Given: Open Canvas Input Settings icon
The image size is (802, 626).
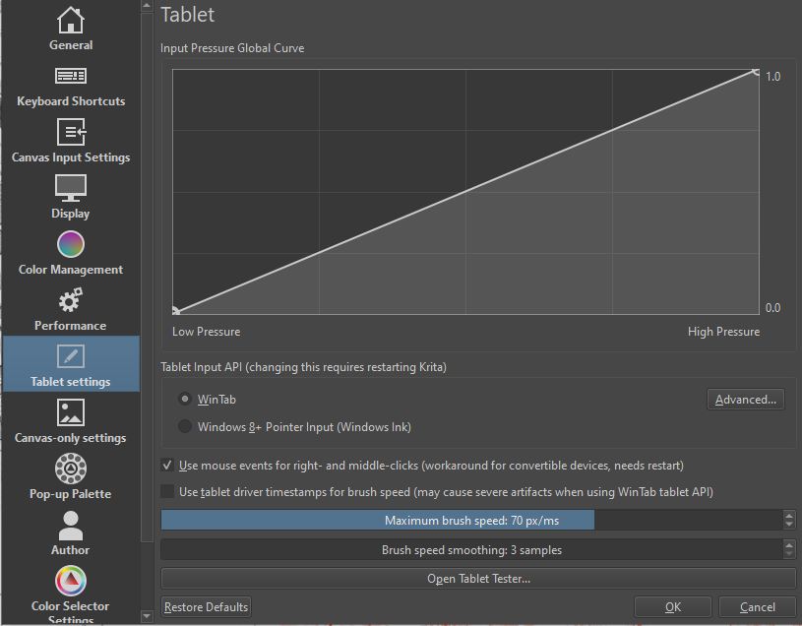Looking at the screenshot, I should 70,132.
